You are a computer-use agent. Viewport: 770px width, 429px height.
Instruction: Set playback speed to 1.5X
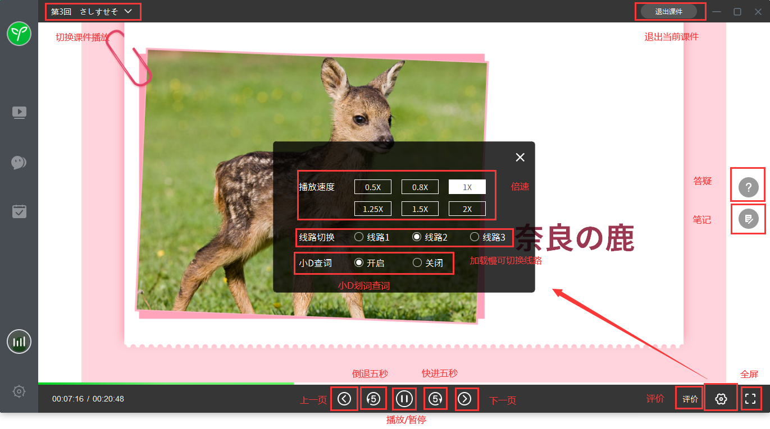(420, 209)
